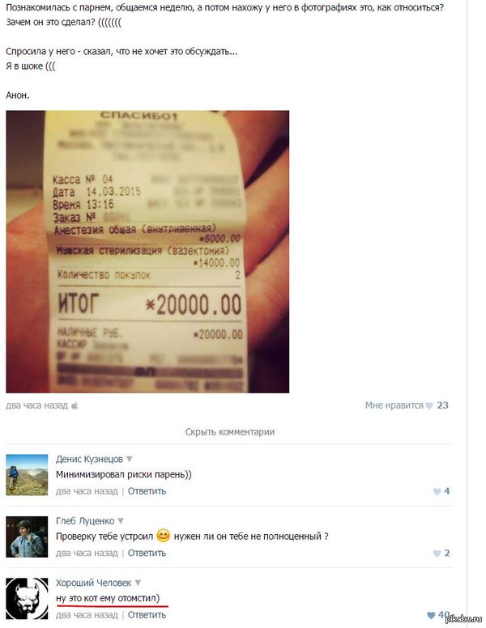Reply to Денис Кузнецов's comment
The height and width of the screenshot is (628, 486).
(147, 491)
